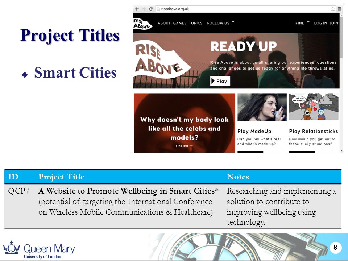Click the Find out >> link

click(184, 146)
